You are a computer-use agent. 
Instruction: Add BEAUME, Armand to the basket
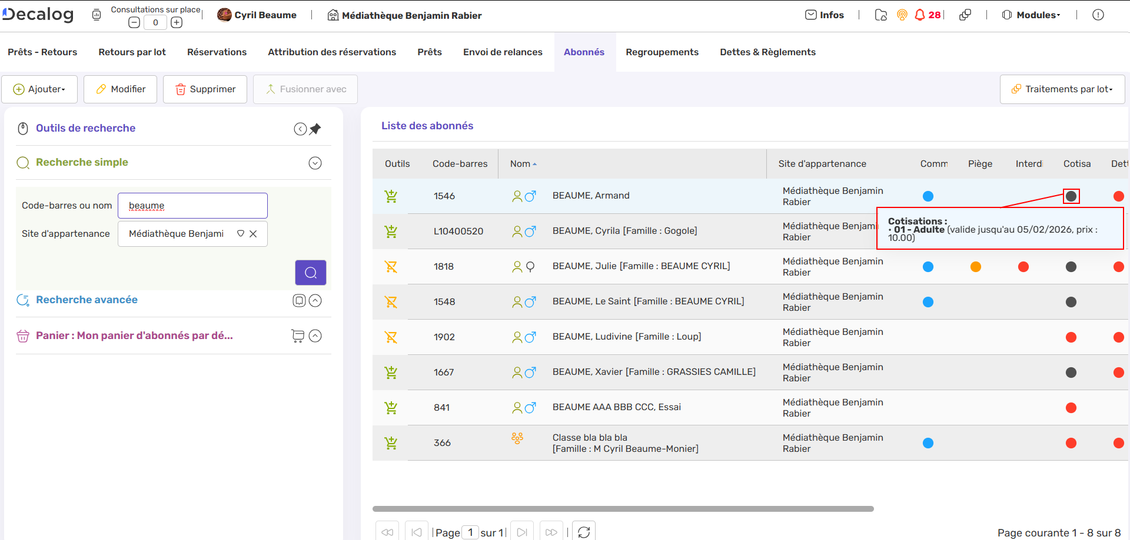pos(391,196)
